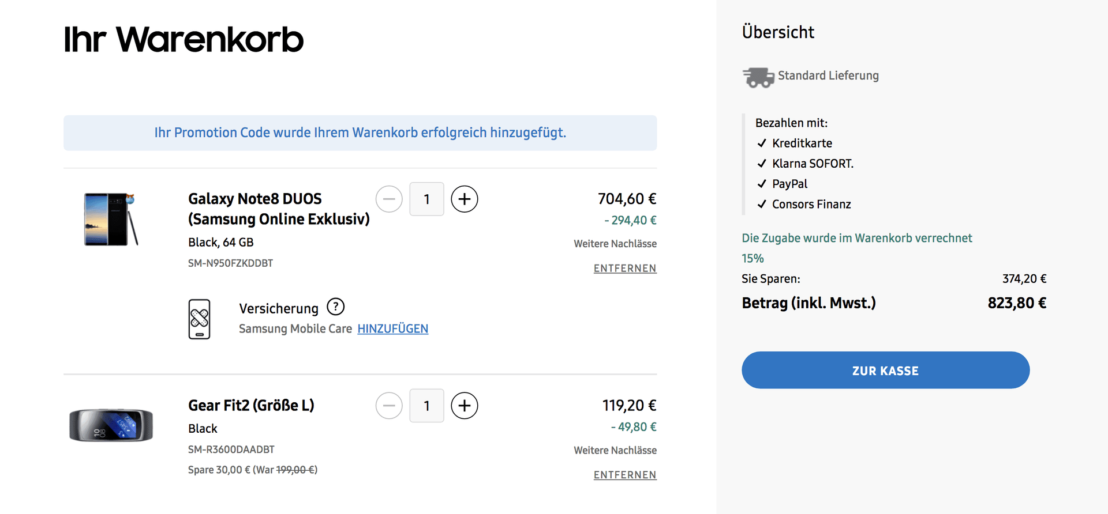The height and width of the screenshot is (514, 1108).
Task: Proceed with the ZUR KASSE button
Action: pyautogui.click(x=885, y=370)
